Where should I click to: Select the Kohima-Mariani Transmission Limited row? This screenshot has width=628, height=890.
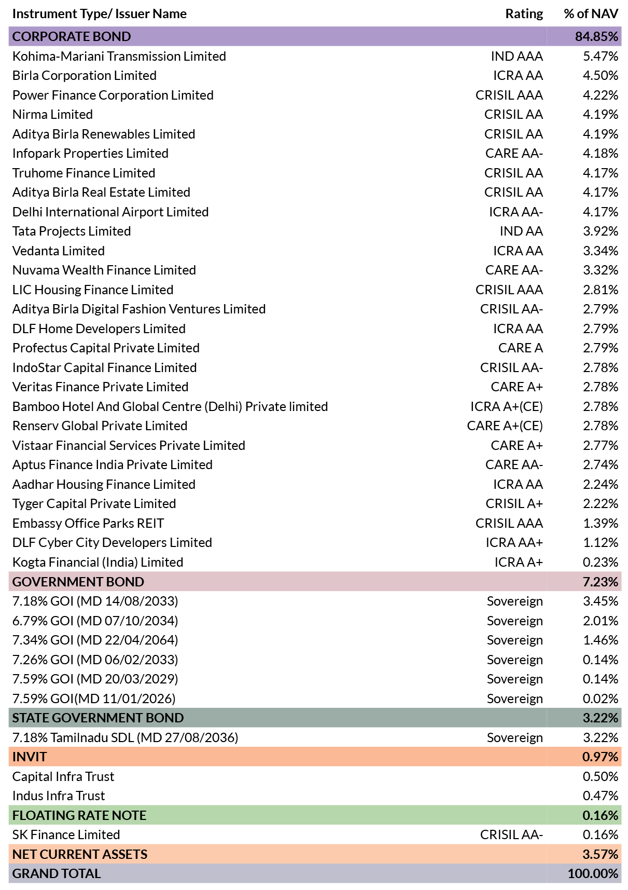point(315,56)
